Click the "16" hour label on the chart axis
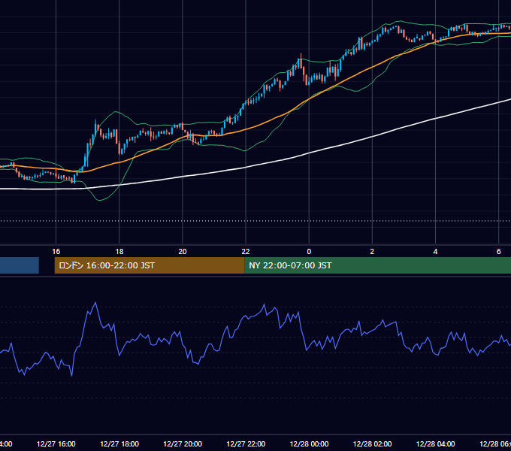511x451 pixels. click(x=56, y=252)
